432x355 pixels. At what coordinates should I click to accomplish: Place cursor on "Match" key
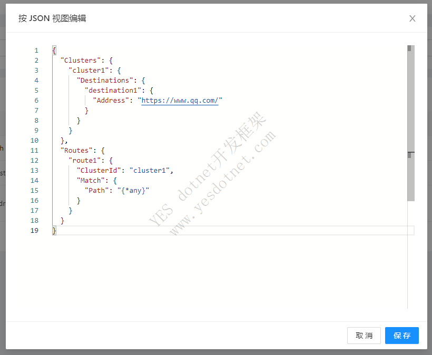tap(91, 181)
